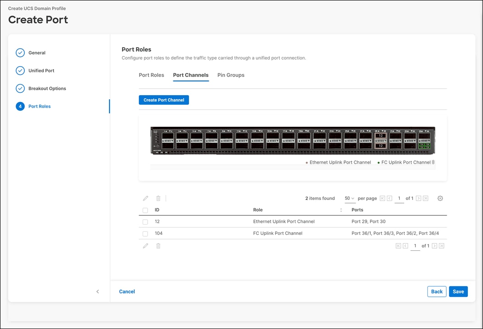
Task: Collapse the wizard sidebar with the chevron
Action: click(x=98, y=291)
